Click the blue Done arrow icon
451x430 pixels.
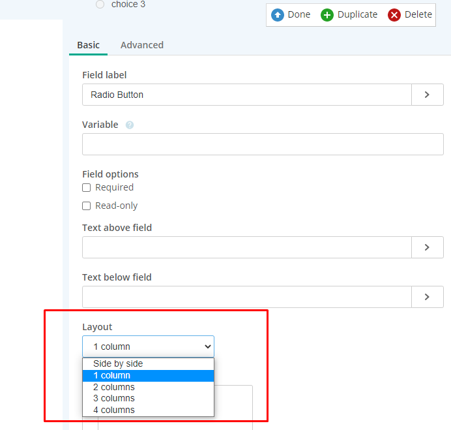coord(278,14)
